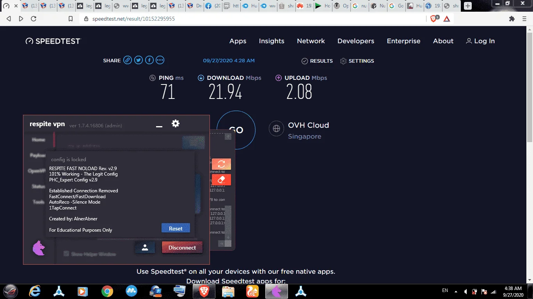Image resolution: width=533 pixels, height=299 pixels.
Task: Switch to the 'Dri' browser tab
Action: pyautogui.click(x=194, y=6)
